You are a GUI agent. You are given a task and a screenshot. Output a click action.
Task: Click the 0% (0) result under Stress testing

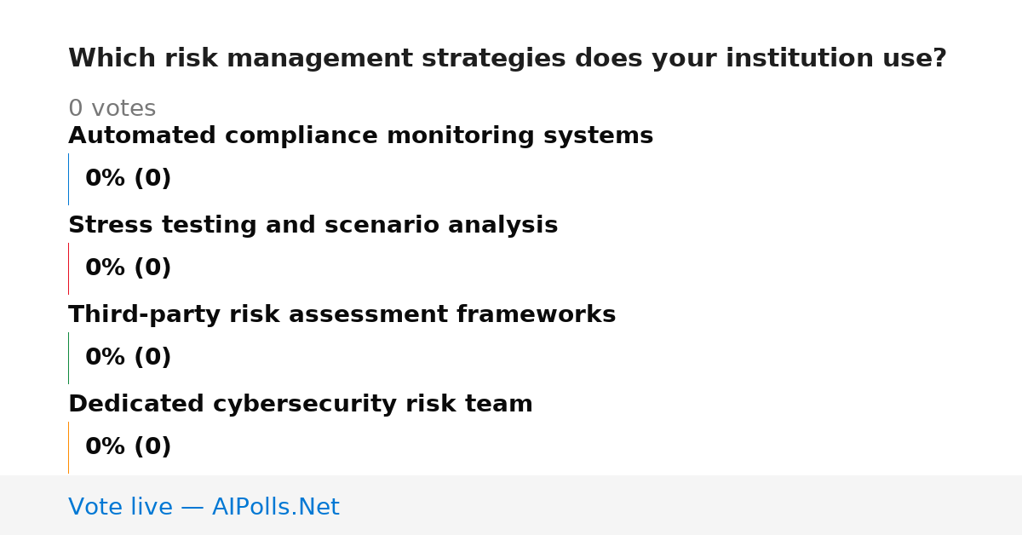128,268
